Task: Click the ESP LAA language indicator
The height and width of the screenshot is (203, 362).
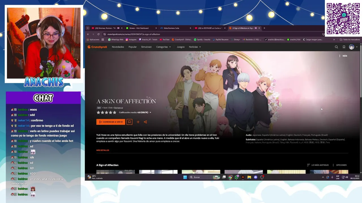Action: point(338,177)
